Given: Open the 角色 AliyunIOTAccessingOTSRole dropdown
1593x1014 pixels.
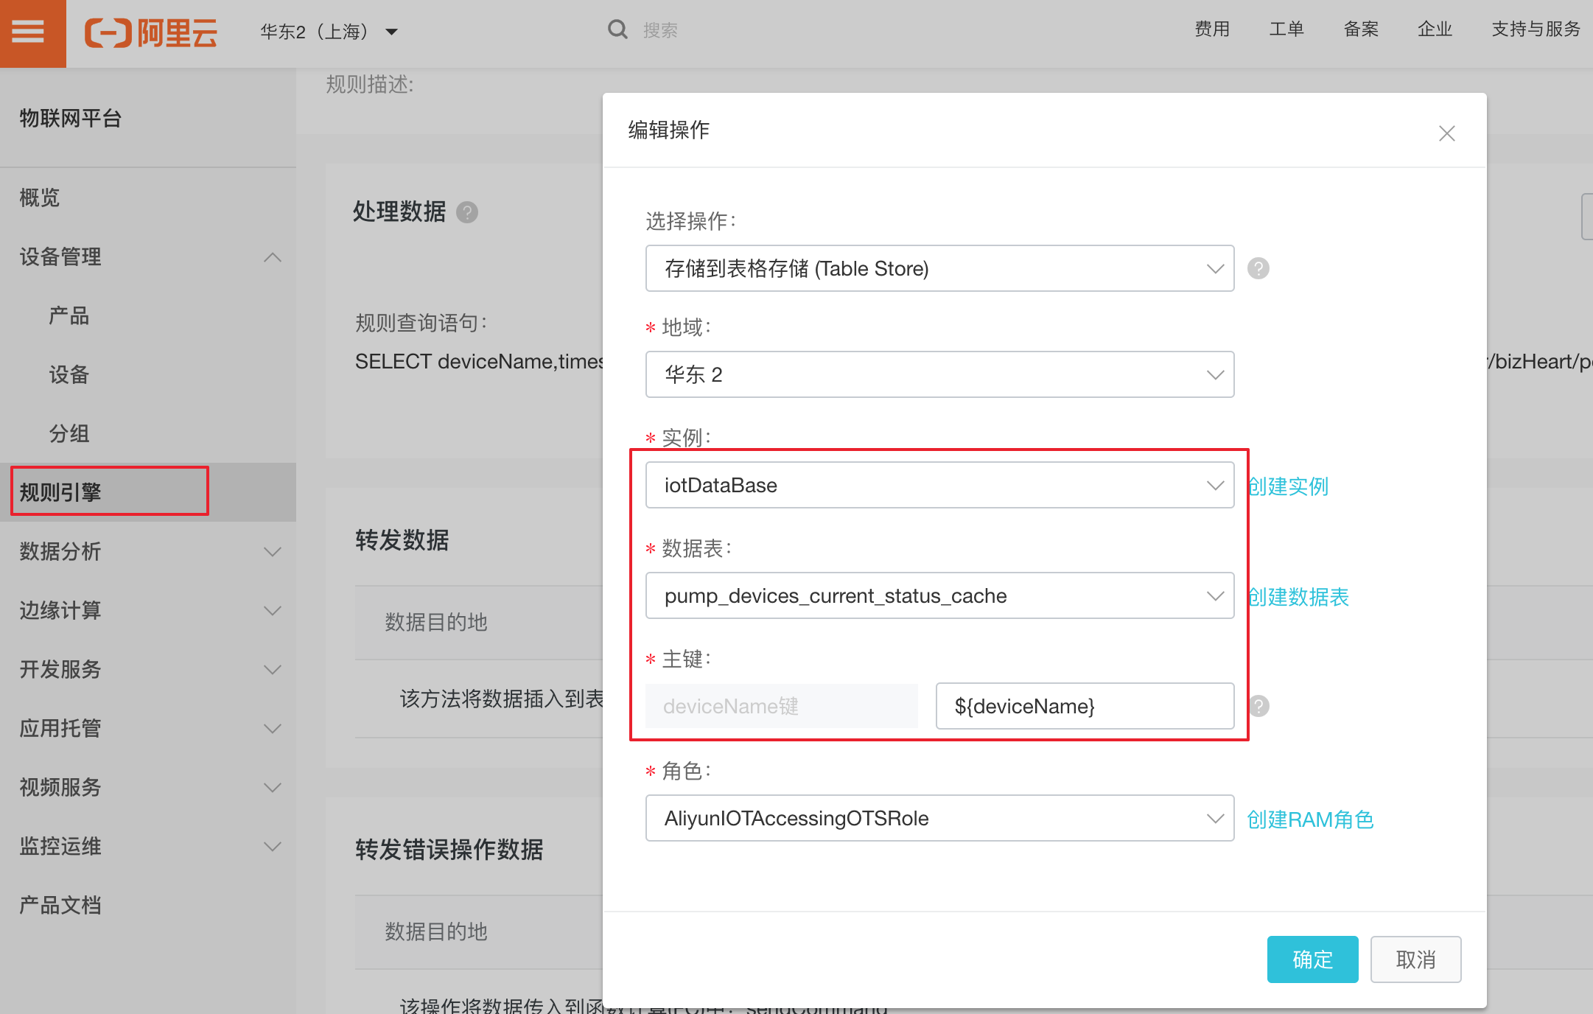Looking at the screenshot, I should [939, 818].
